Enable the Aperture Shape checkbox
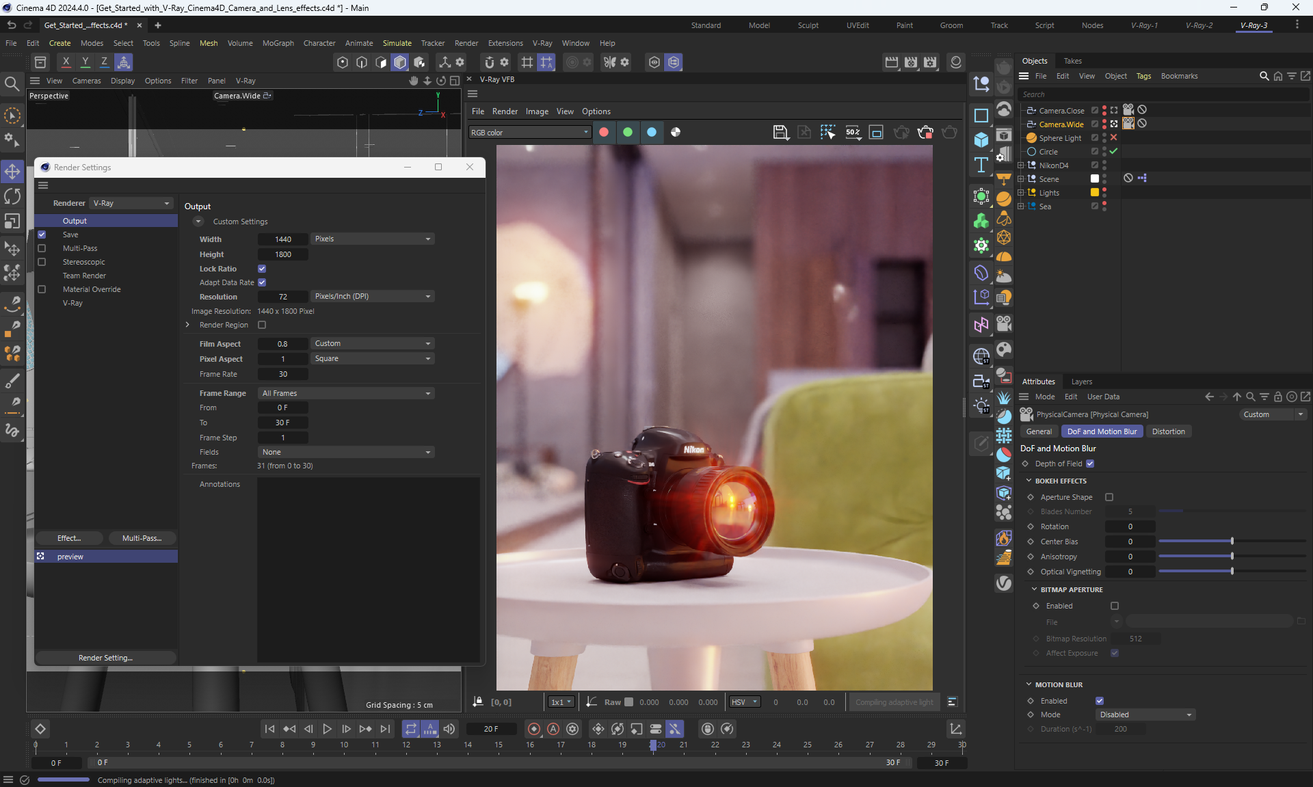 pos(1109,497)
